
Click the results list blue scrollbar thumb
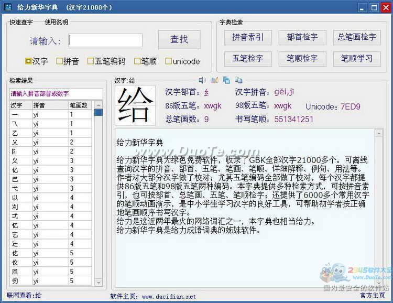pyautogui.click(x=99, y=112)
